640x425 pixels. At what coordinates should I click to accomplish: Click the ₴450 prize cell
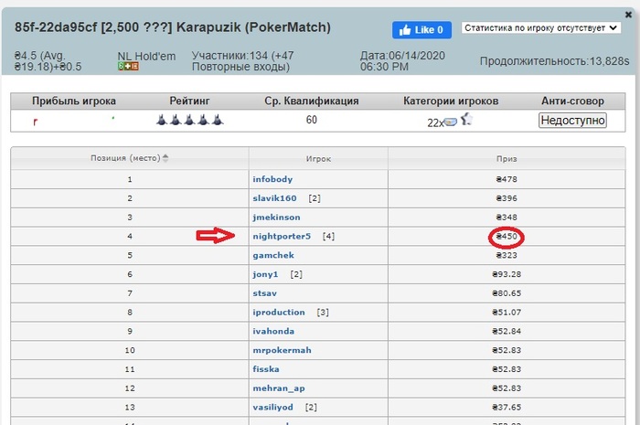(x=507, y=236)
